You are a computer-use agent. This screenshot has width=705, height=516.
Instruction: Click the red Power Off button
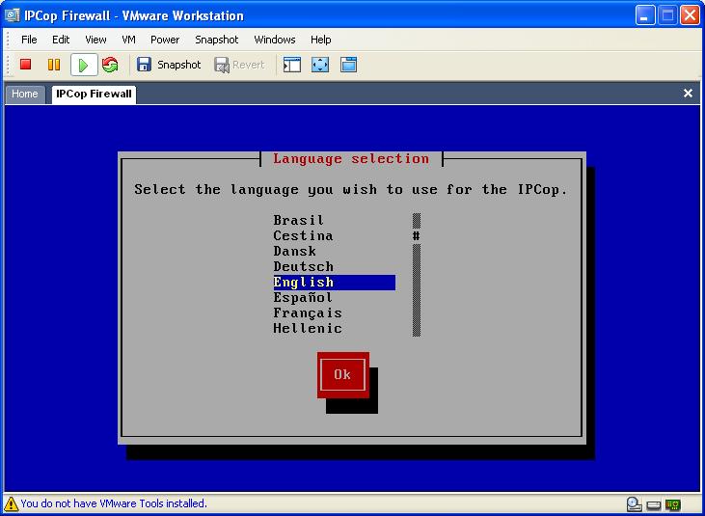tap(26, 65)
